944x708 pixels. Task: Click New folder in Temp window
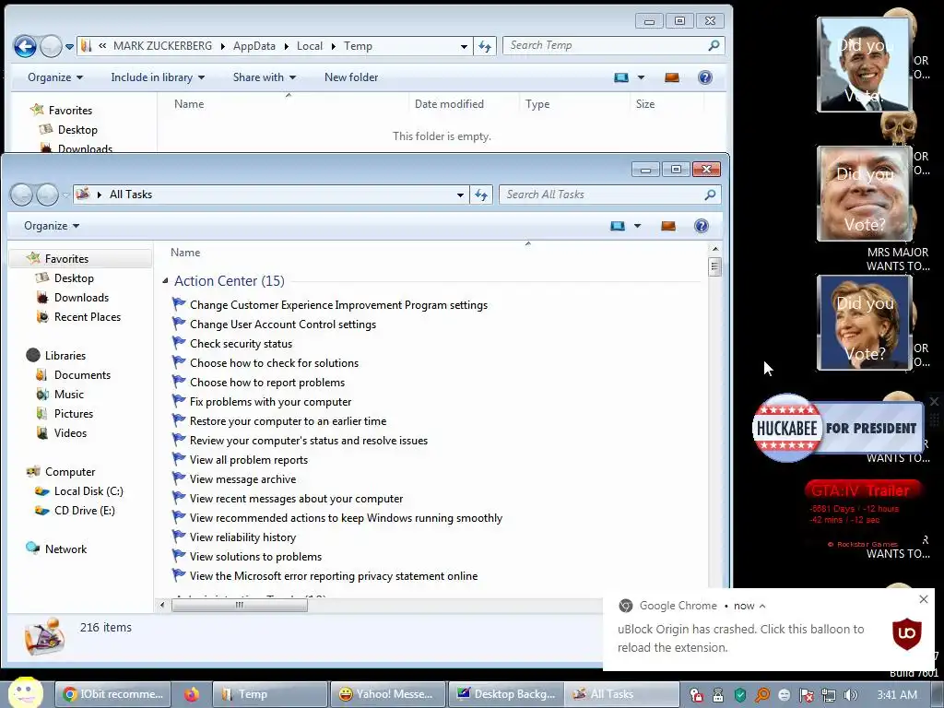351,77
